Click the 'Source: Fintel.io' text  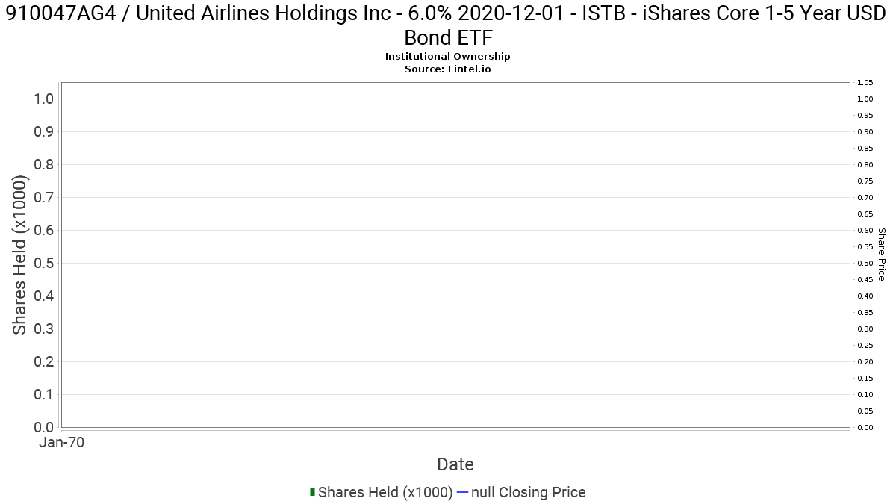[448, 69]
